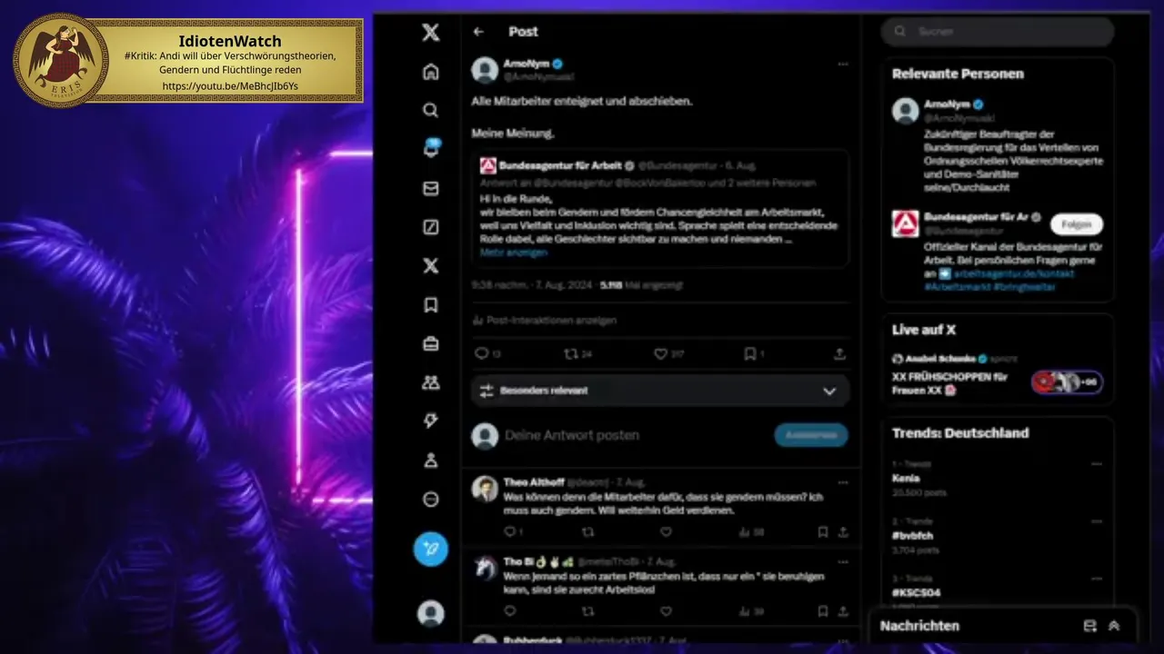Screen dimensions: 1164x654
Task: Open more options on ArnoNym's post
Action: [x=843, y=64]
